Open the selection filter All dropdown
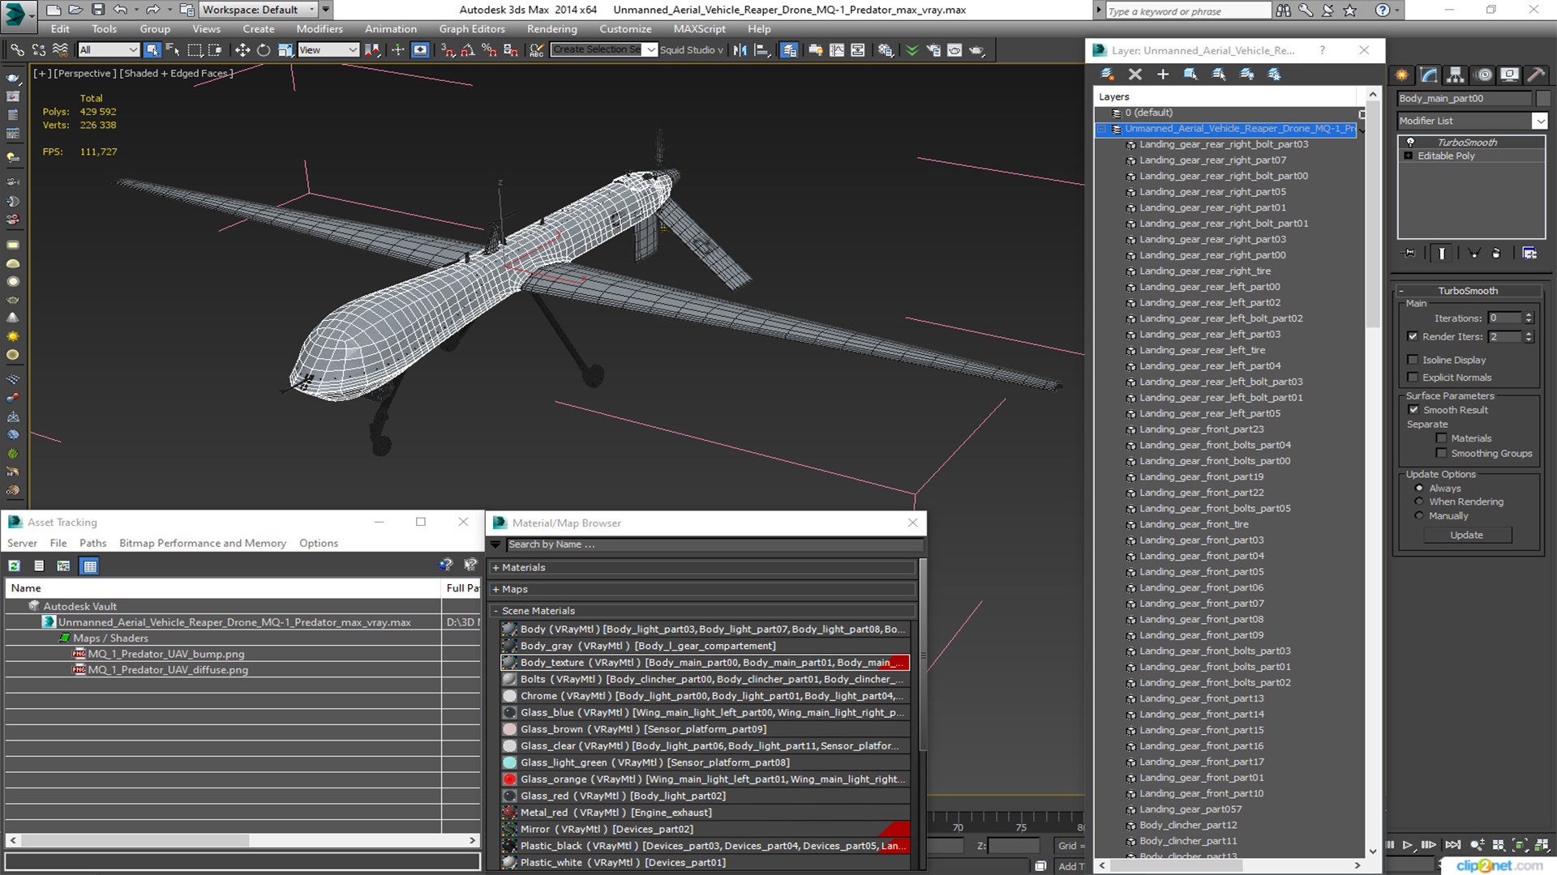The image size is (1557, 875). click(x=109, y=50)
